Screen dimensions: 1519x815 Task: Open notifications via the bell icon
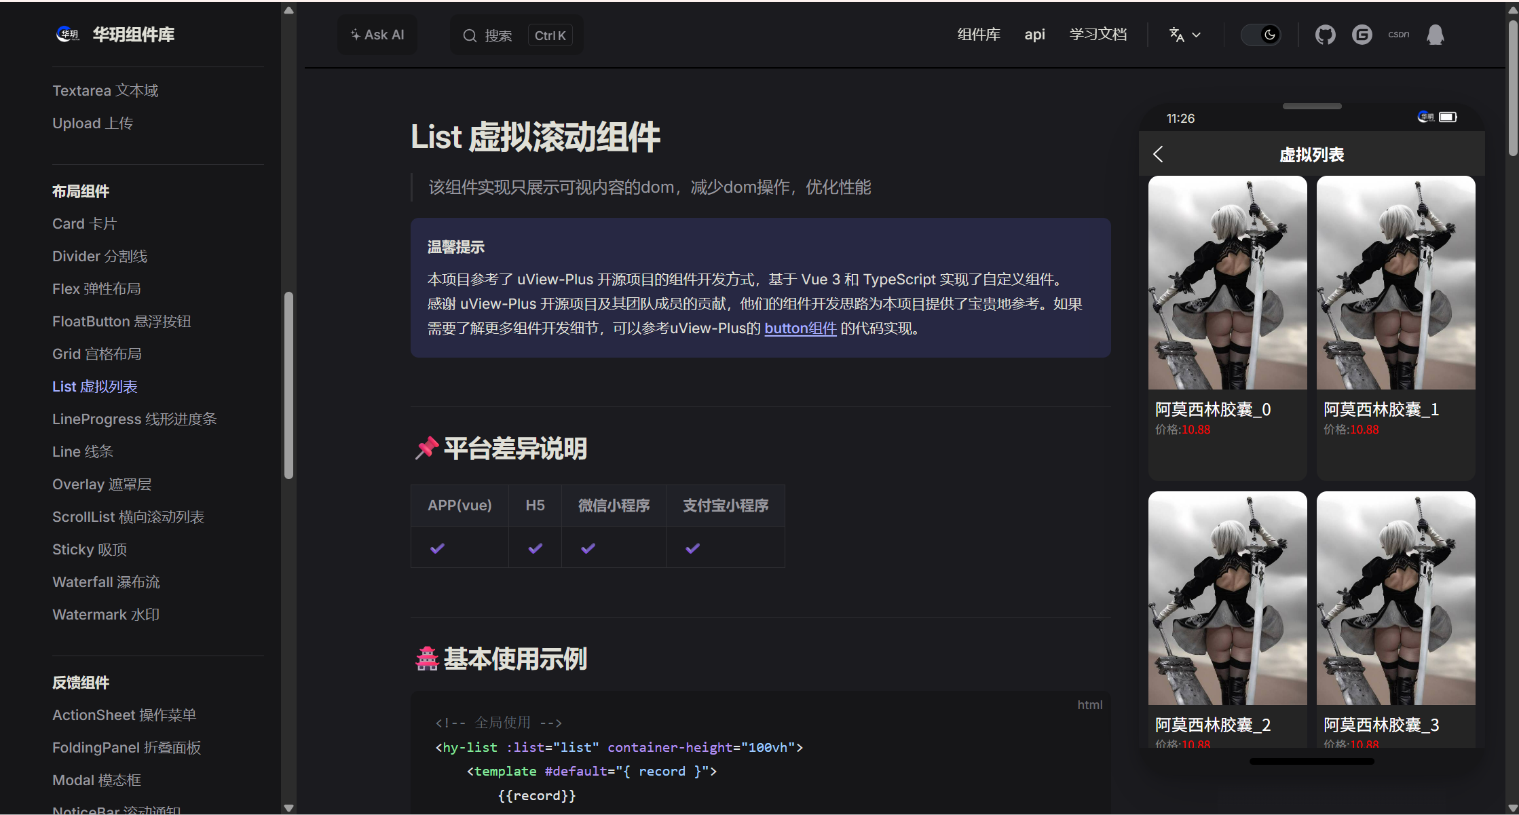pyautogui.click(x=1436, y=35)
